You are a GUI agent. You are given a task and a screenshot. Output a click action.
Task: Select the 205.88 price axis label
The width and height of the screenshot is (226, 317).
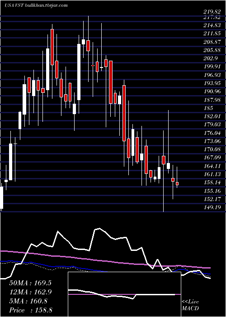pos(212,50)
